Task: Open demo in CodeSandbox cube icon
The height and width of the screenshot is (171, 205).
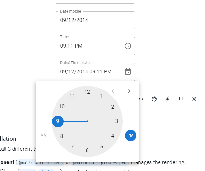Action: click(x=154, y=99)
